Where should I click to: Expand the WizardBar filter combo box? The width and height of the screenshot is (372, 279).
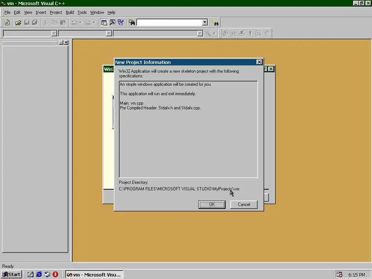[109, 33]
